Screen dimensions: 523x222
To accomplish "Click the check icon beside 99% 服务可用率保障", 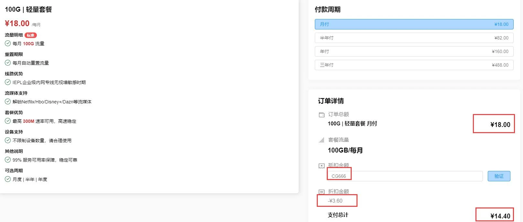I will (x=8, y=160).
